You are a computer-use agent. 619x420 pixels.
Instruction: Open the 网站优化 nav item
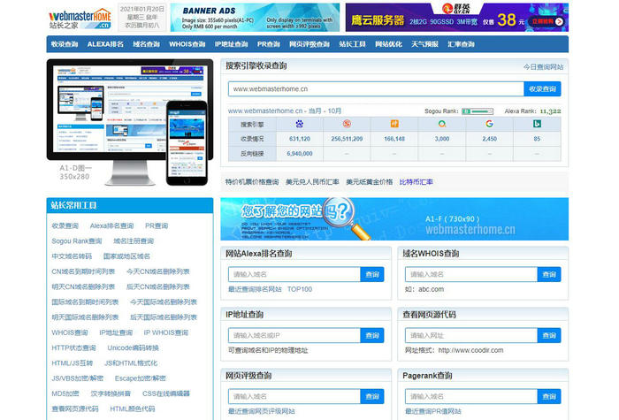click(388, 44)
